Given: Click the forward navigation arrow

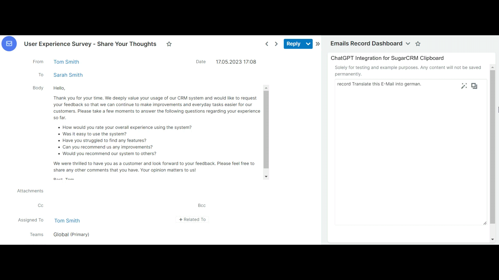Looking at the screenshot, I should point(276,44).
